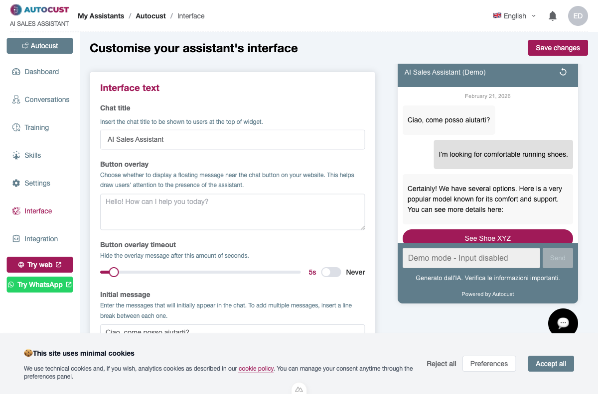Click the Skills sidebar icon
This screenshot has height=394, width=598.
(x=16, y=155)
